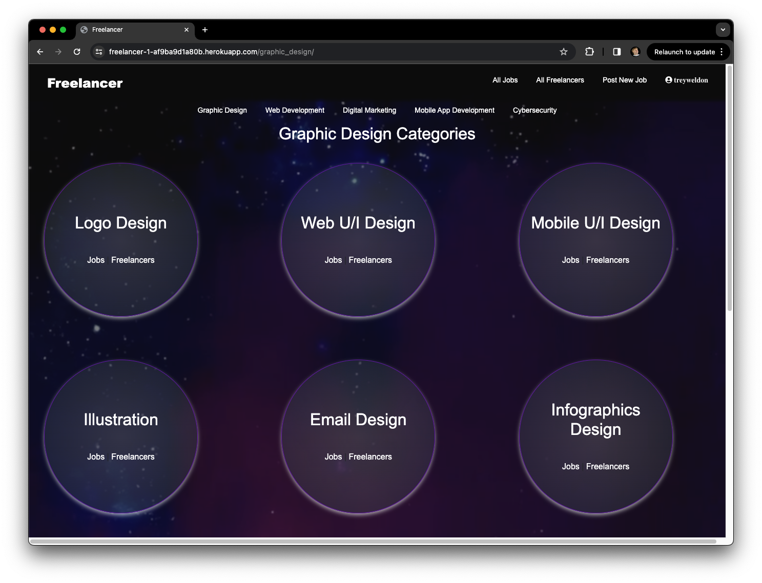Open Freelancers under Web U/I Design
Image resolution: width=762 pixels, height=583 pixels.
pos(370,260)
